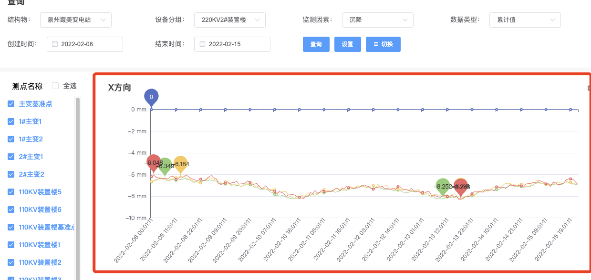This screenshot has height=280, width=591.
Task: Click the −2 mm y-axis label
Action: [x=136, y=131]
